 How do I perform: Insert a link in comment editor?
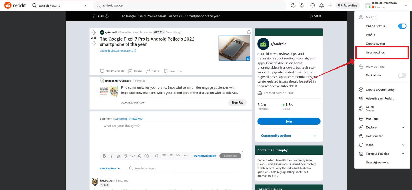tap(118, 156)
